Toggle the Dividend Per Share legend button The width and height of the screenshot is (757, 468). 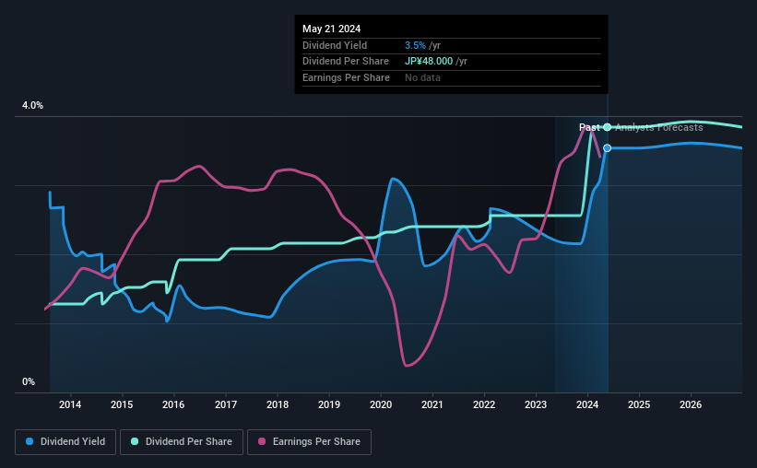tap(182, 442)
